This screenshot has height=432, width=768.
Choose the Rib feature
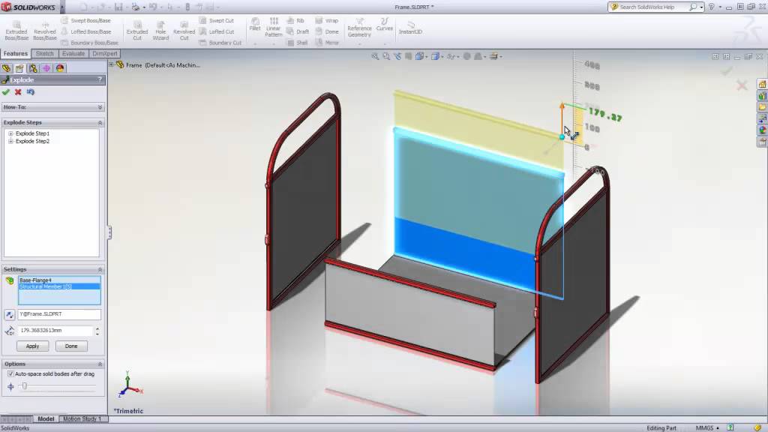click(x=295, y=20)
